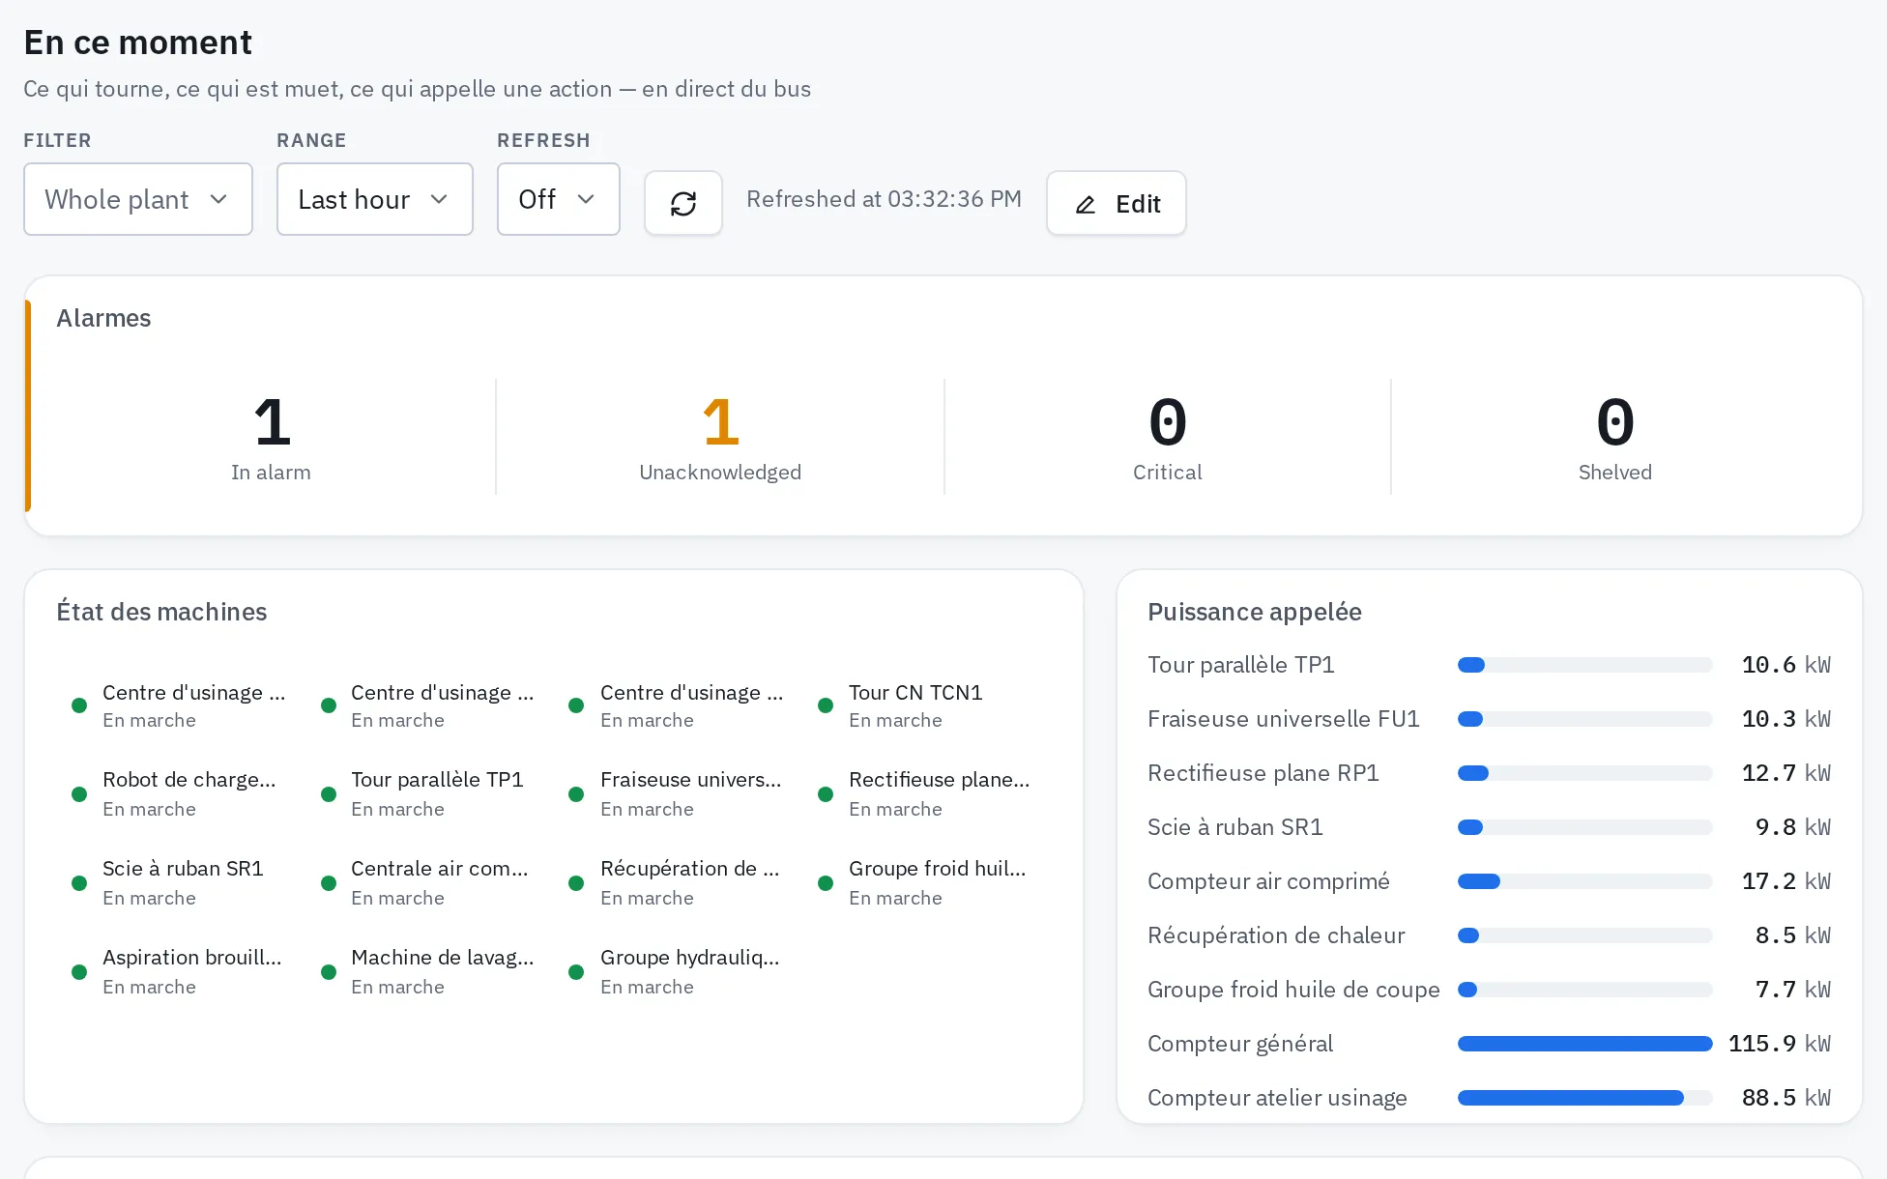
Task: Click the État des machines heading
Action: click(161, 612)
